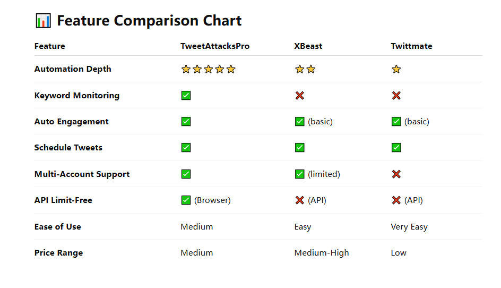Click XBeast's two-star Automation Depth rating
Viewport: 501px width, 288px height.
[305, 69]
